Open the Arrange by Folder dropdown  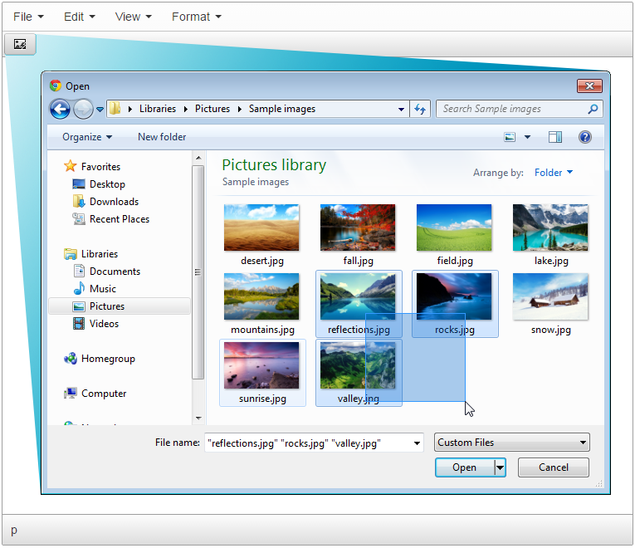coord(554,173)
